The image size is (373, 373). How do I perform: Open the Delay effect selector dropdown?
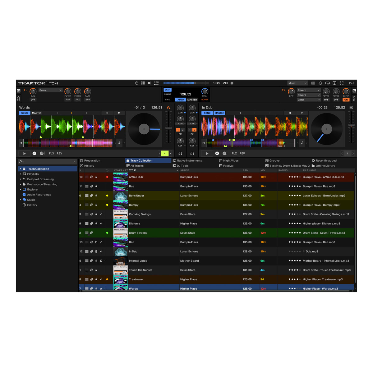(50, 90)
